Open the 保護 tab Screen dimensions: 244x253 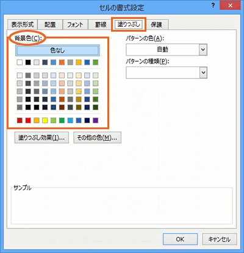pyautogui.click(x=156, y=25)
